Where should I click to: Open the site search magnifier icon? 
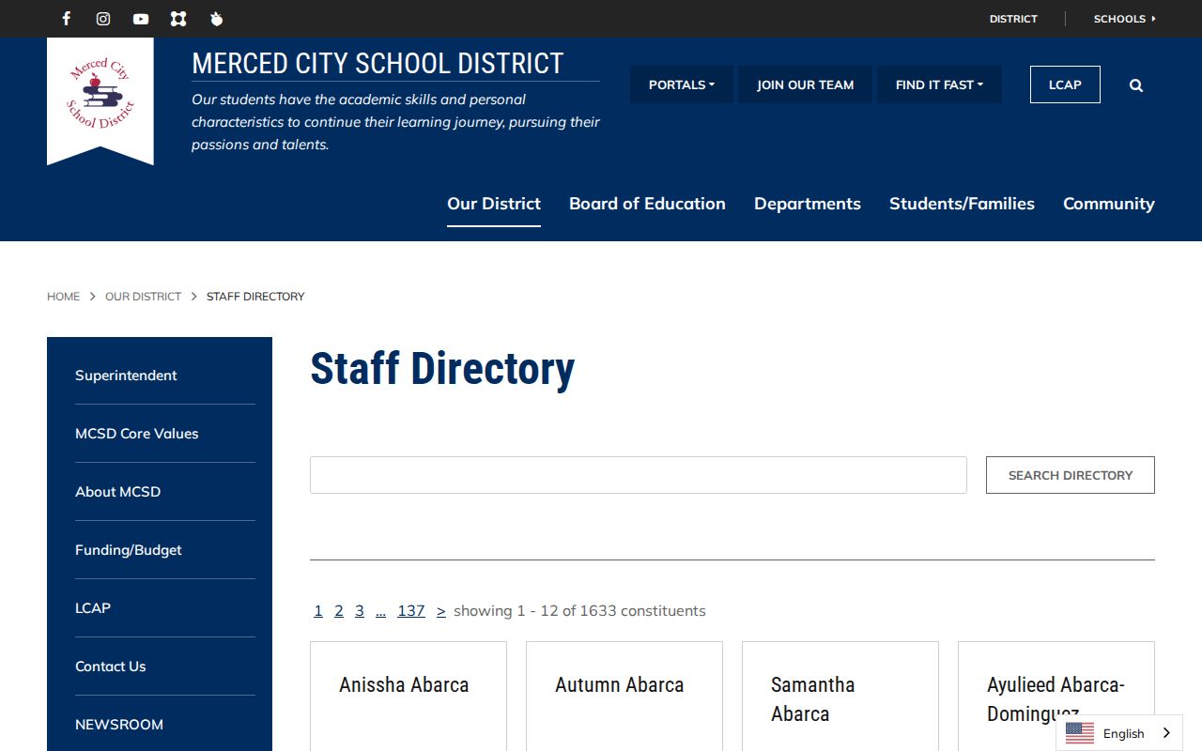[x=1136, y=85]
